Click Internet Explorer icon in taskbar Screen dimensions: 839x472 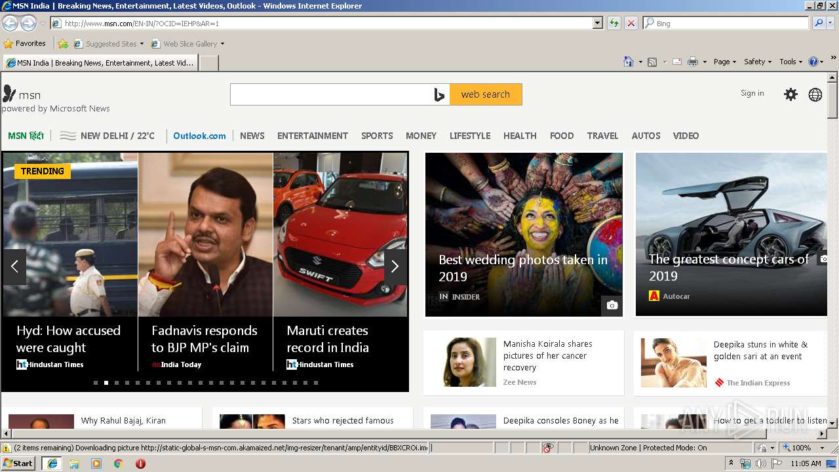(52, 463)
